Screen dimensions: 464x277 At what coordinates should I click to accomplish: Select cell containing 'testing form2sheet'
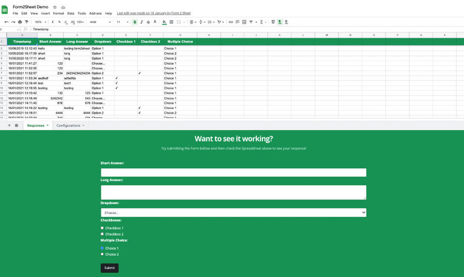77,48
